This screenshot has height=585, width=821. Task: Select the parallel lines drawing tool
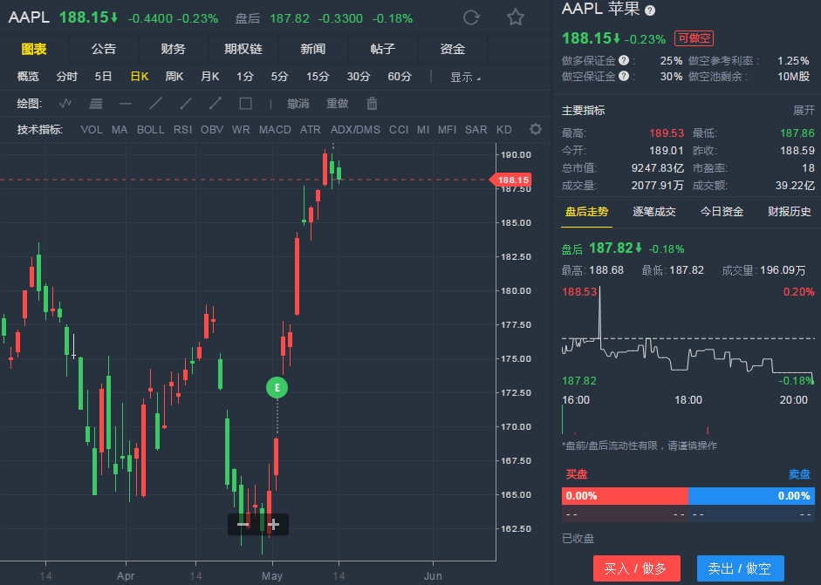(x=95, y=104)
